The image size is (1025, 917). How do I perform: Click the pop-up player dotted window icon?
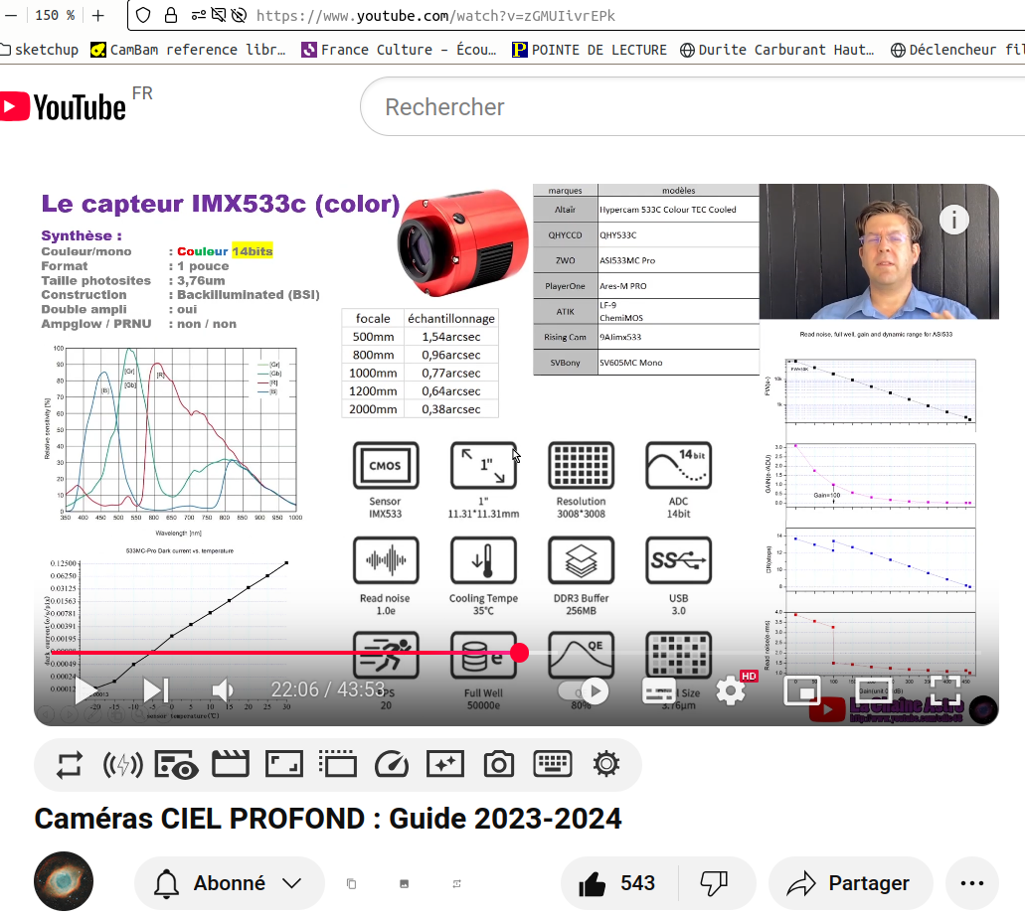point(337,765)
